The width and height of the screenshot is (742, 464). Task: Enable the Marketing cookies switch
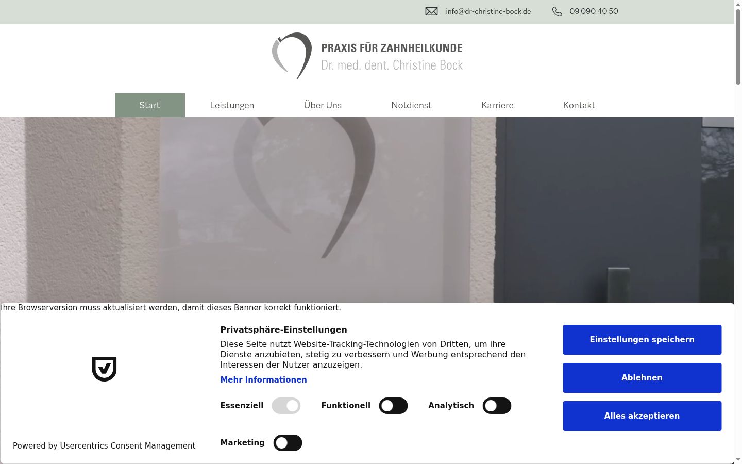pyautogui.click(x=288, y=443)
